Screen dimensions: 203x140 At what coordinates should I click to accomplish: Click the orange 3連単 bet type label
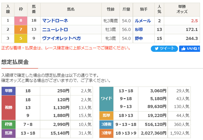point(106,133)
